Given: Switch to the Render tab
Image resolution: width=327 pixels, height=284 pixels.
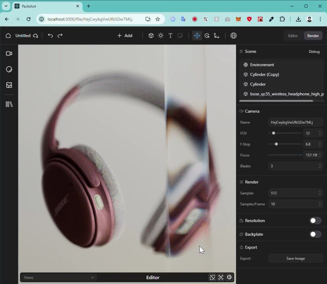Looking at the screenshot, I should [313, 35].
